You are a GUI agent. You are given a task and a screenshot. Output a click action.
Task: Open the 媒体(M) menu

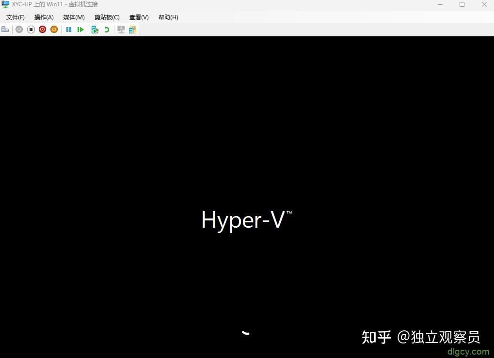pos(74,17)
